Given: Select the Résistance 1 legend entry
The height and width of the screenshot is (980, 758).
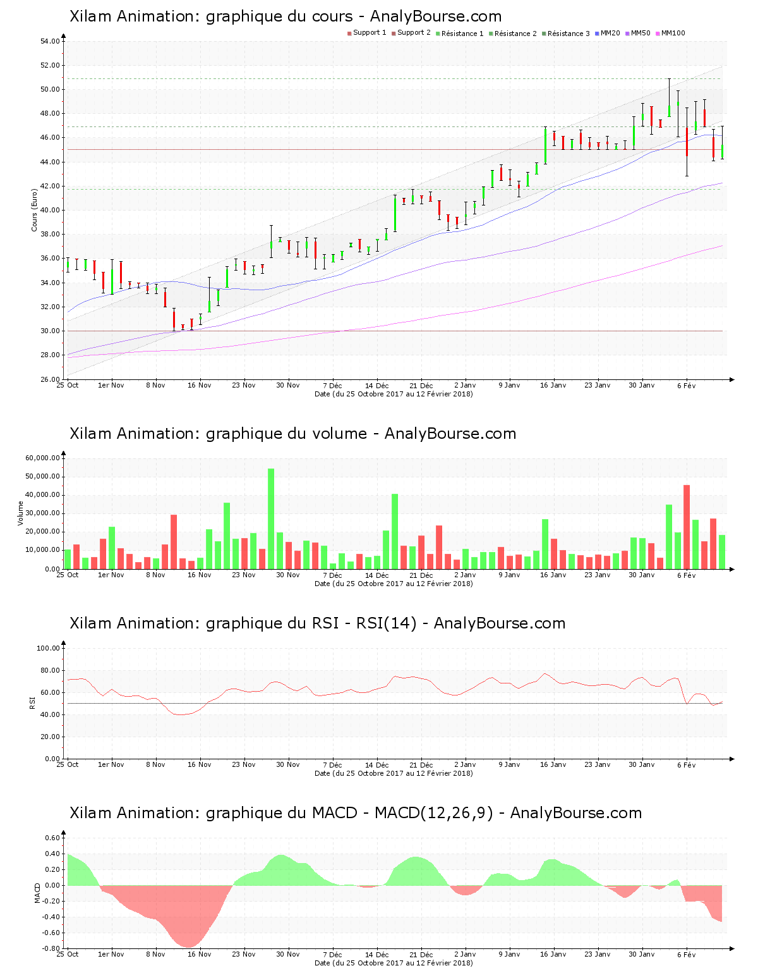Looking at the screenshot, I should (460, 34).
